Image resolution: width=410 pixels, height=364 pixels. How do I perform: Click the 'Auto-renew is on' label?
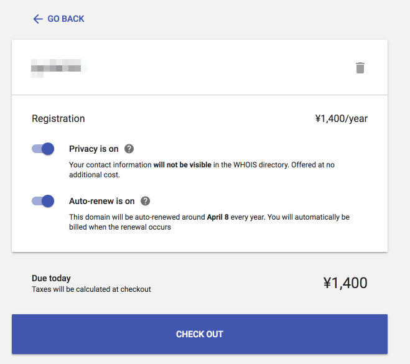coord(101,201)
